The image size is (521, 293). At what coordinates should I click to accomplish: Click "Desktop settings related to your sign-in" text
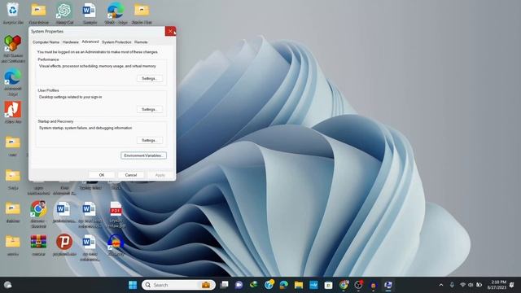[x=71, y=97]
